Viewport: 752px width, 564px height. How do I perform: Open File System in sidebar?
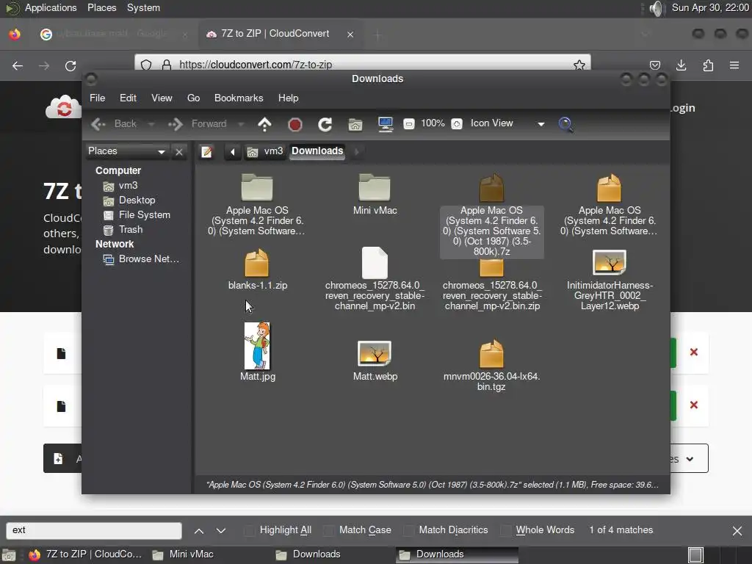[x=145, y=215]
